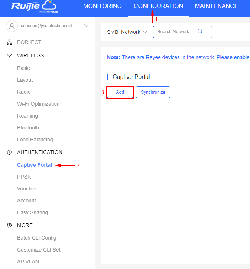Open Wi-Fi Optimization settings
The height and width of the screenshot is (269, 250).
point(38,104)
